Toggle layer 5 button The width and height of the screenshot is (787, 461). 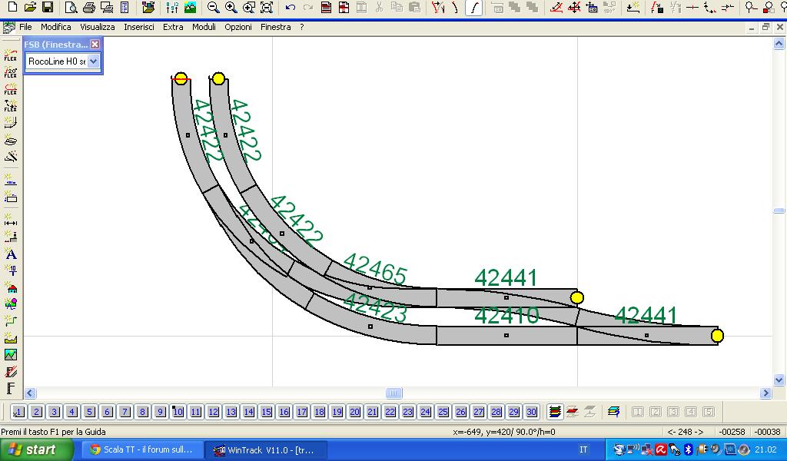[x=89, y=412]
